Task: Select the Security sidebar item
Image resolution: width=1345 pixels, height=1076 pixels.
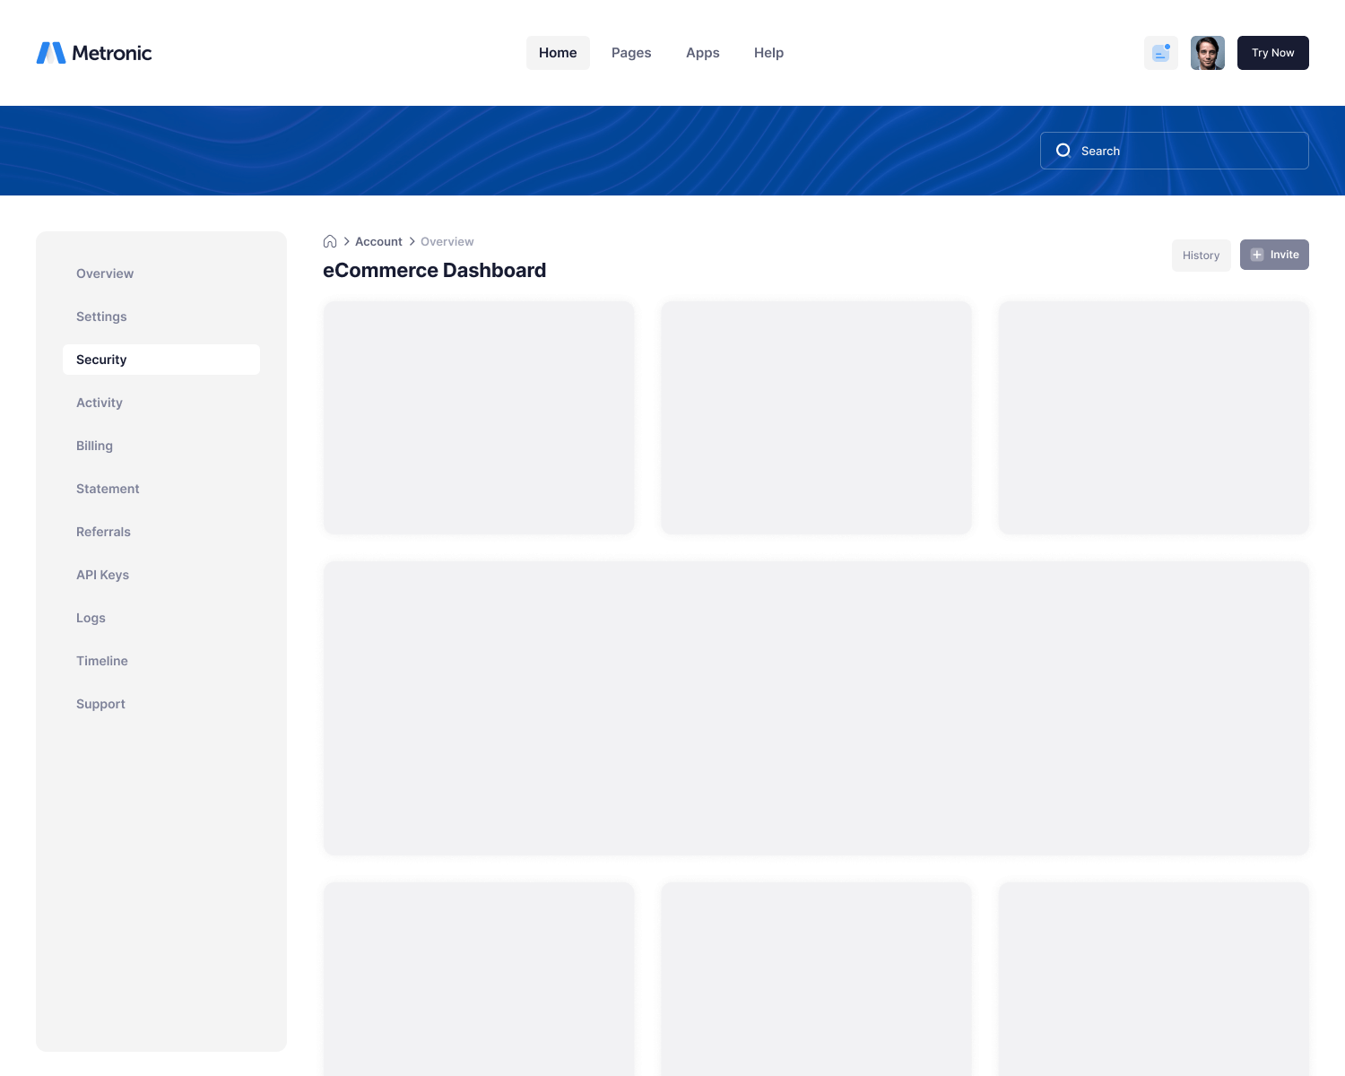Action: coord(101,360)
